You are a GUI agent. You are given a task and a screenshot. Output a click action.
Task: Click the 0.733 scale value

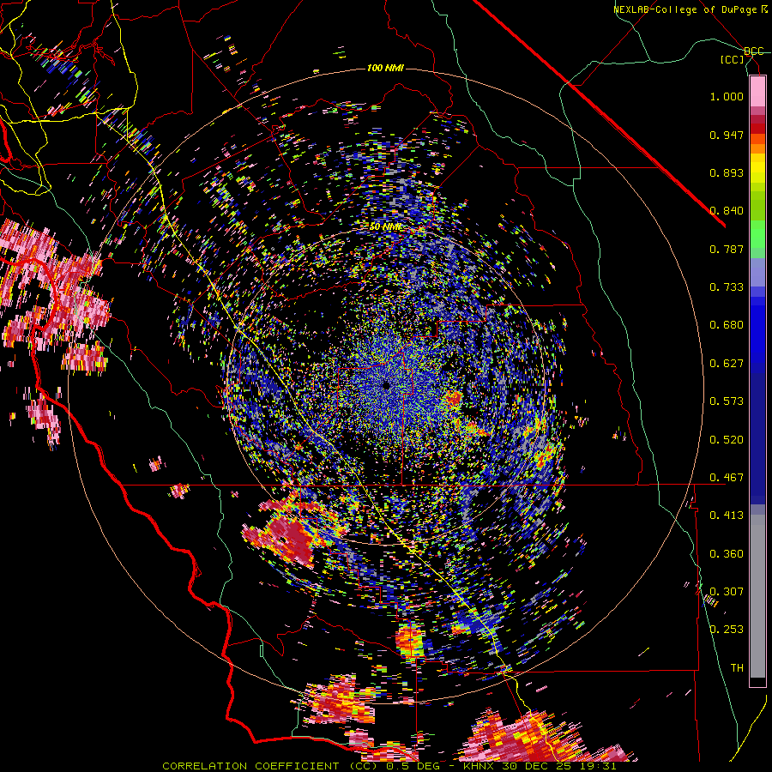(727, 287)
